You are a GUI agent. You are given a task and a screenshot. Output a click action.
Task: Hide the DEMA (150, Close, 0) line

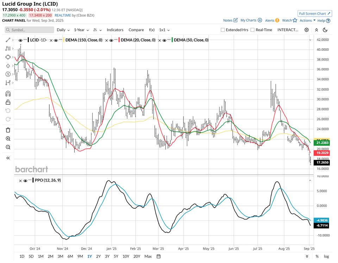pyautogui.click(x=56, y=40)
